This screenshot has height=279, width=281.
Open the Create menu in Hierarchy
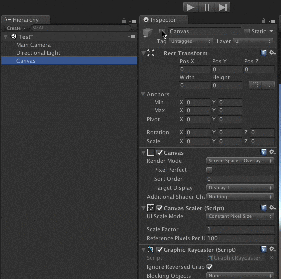[x=16, y=28]
